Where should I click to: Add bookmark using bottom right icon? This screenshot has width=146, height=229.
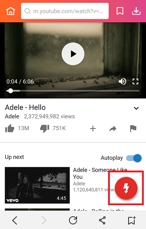pos(132,220)
